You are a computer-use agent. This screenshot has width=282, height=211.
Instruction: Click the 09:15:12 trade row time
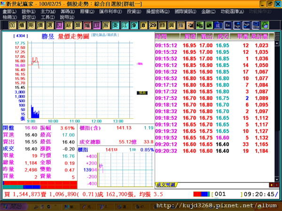pos(166,45)
